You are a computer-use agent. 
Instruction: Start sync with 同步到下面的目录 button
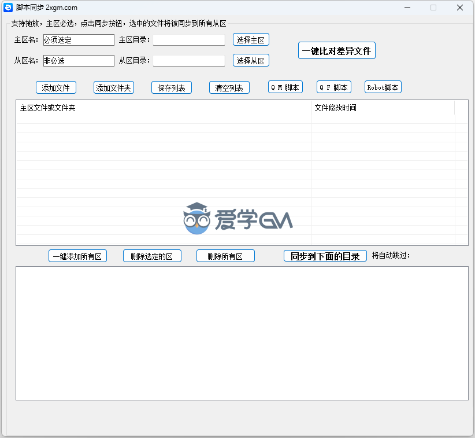[325, 256]
